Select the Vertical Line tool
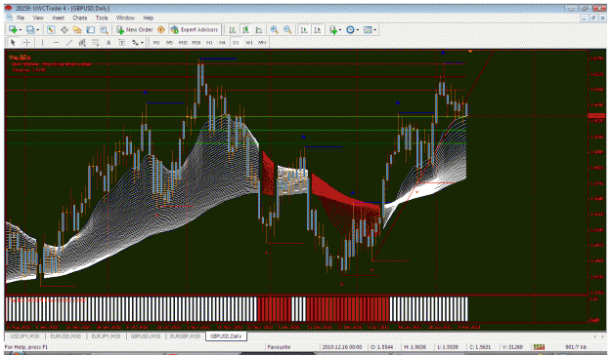Image resolution: width=611 pixels, height=355 pixels. pyautogui.click(x=42, y=42)
